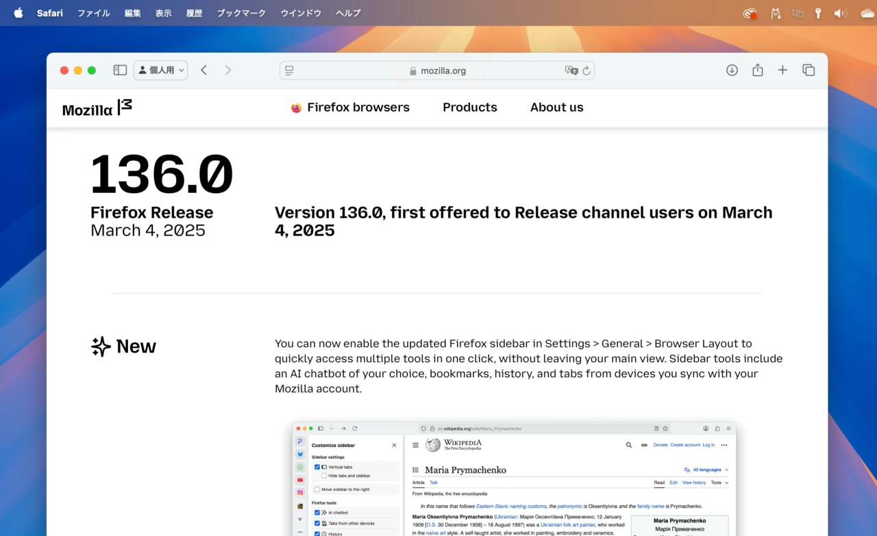Click the Firefox sidebar screenshot image
The width and height of the screenshot is (877, 536).
tap(514, 478)
